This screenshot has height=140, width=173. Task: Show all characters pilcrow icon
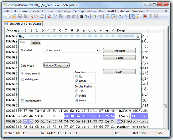tap(126, 16)
